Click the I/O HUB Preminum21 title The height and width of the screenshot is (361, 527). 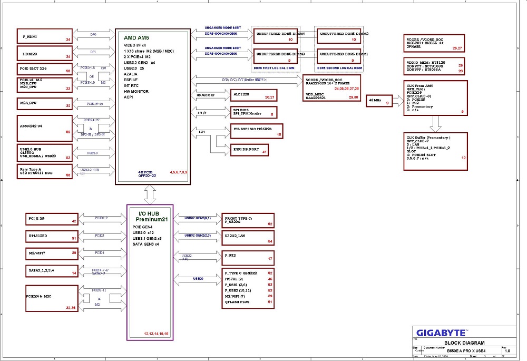149,216
